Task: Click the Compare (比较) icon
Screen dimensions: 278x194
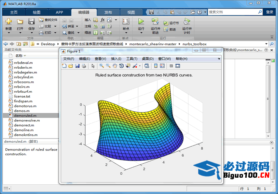Action: click(41, 26)
